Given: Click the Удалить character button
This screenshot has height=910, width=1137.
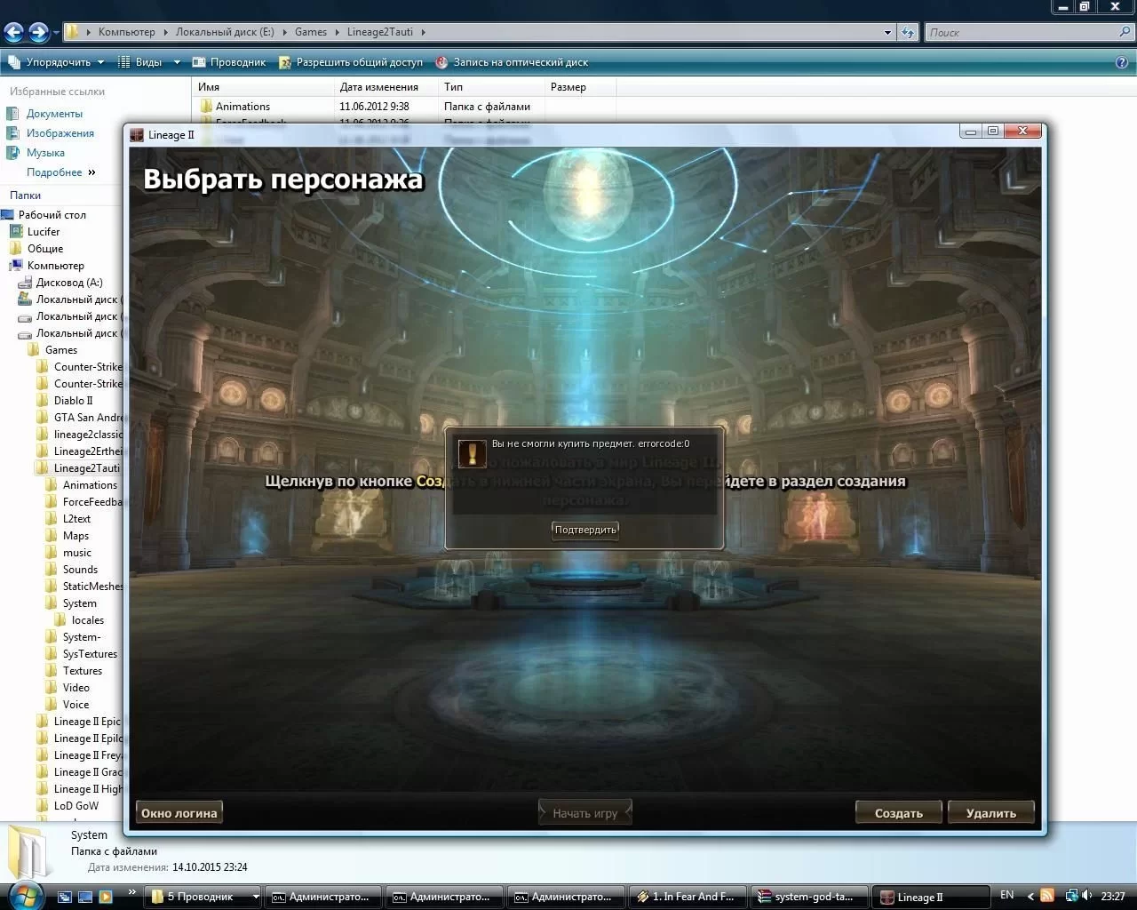Looking at the screenshot, I should point(990,813).
